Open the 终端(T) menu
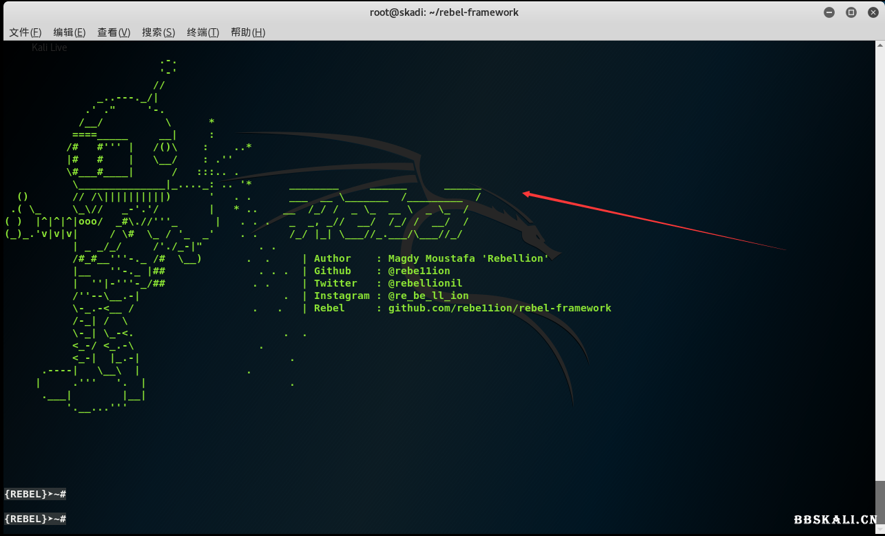 tap(202, 32)
